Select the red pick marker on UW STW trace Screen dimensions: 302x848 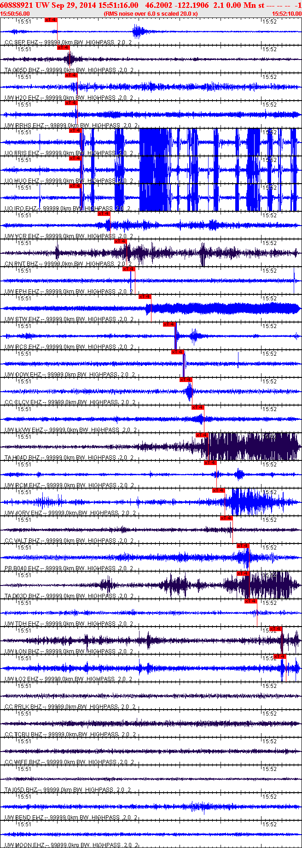pos(145,296)
